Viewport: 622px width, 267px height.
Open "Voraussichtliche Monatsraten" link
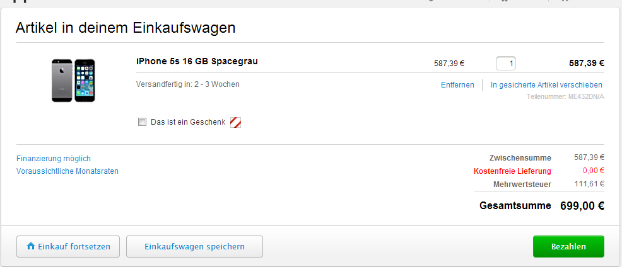[67, 171]
